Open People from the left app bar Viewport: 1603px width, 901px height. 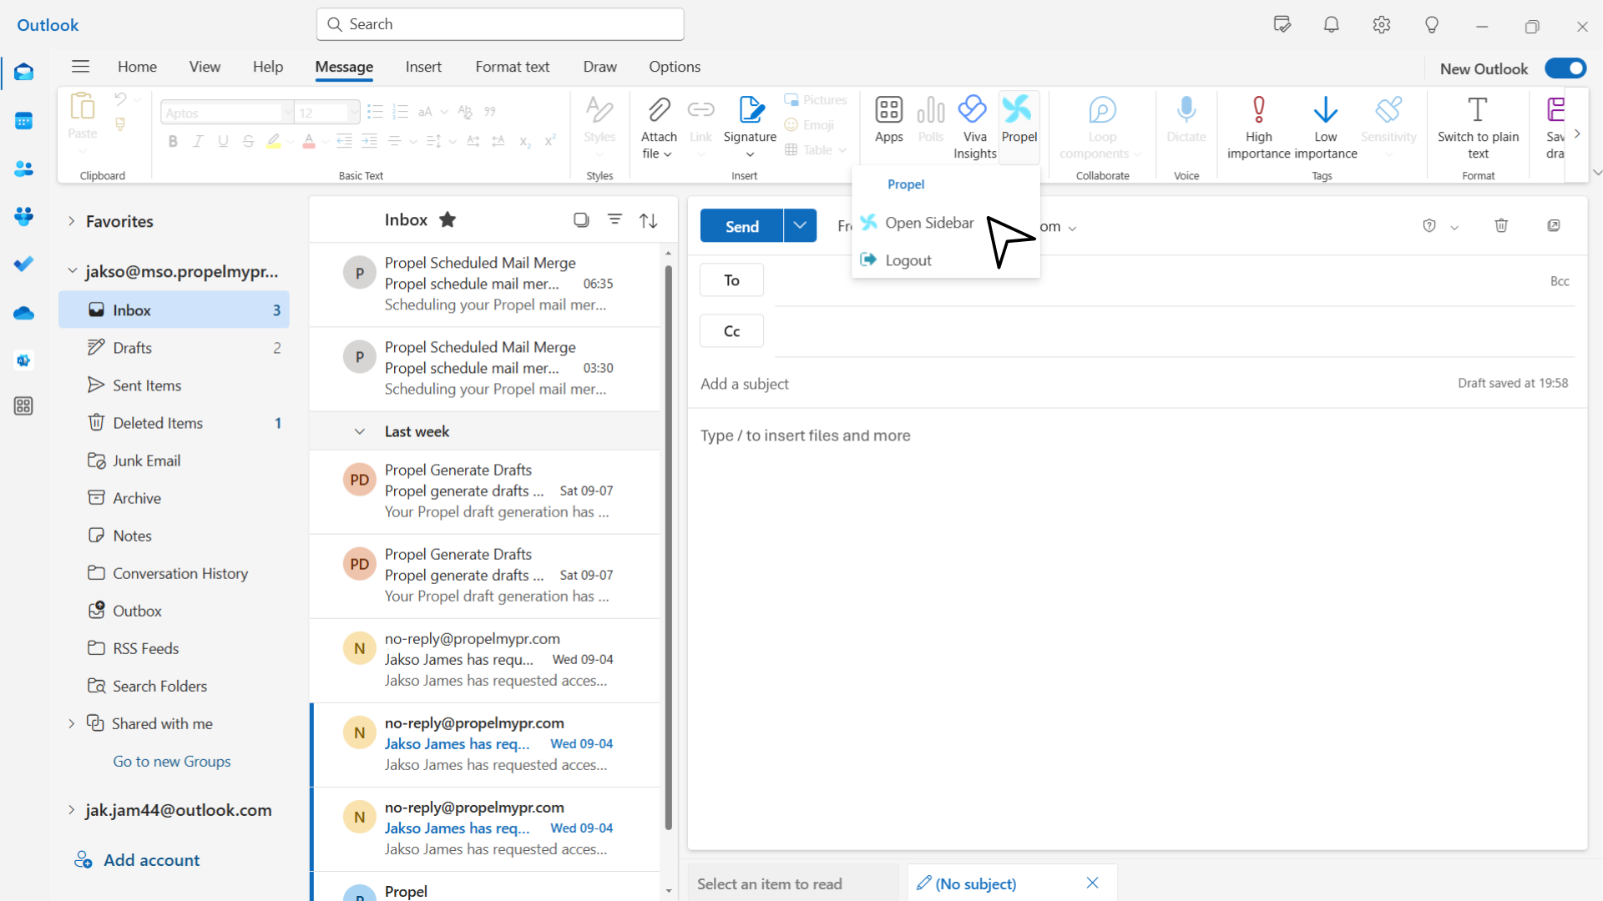click(23, 169)
